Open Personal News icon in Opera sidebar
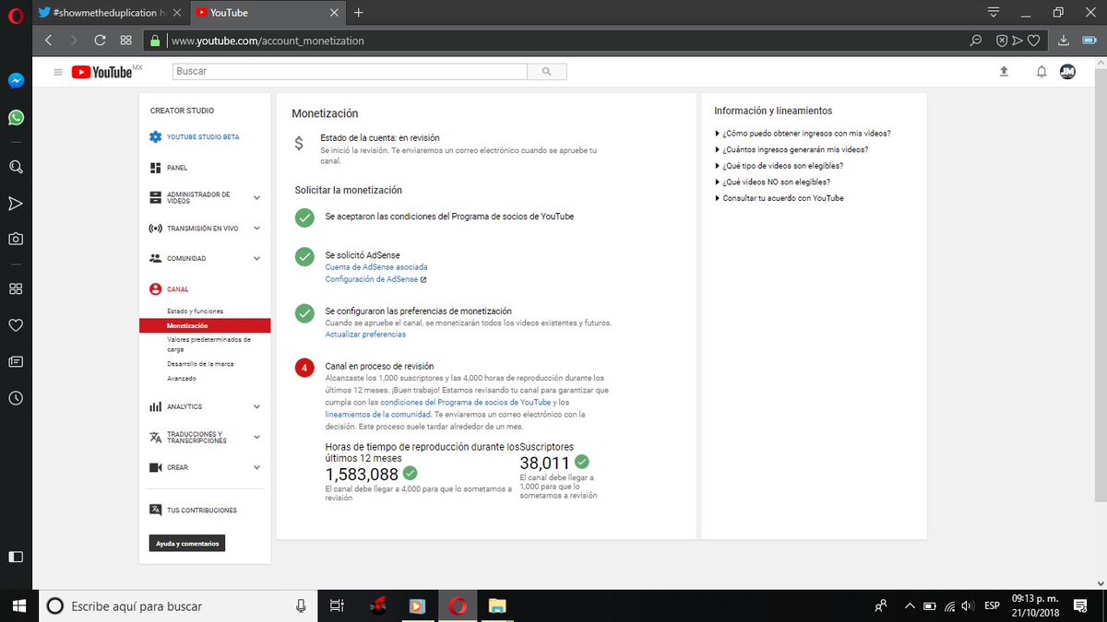The width and height of the screenshot is (1107, 622). pyautogui.click(x=16, y=362)
